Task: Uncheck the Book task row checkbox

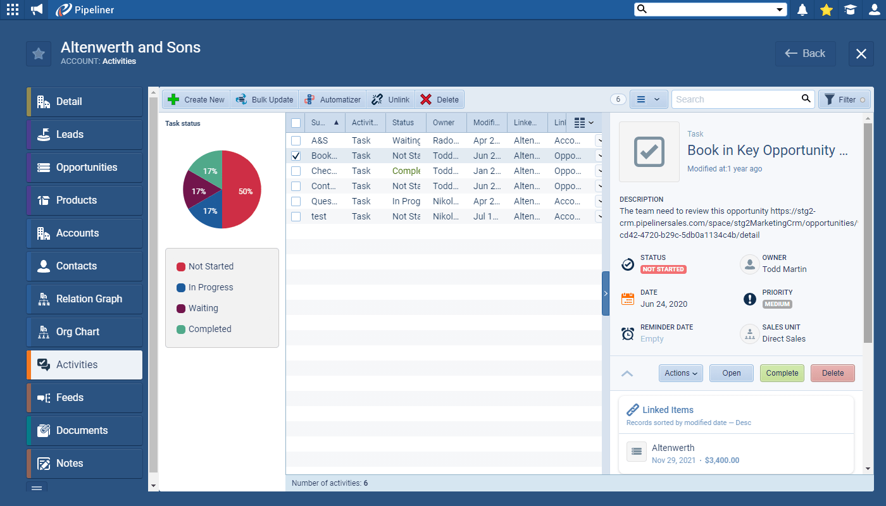Action: point(296,156)
